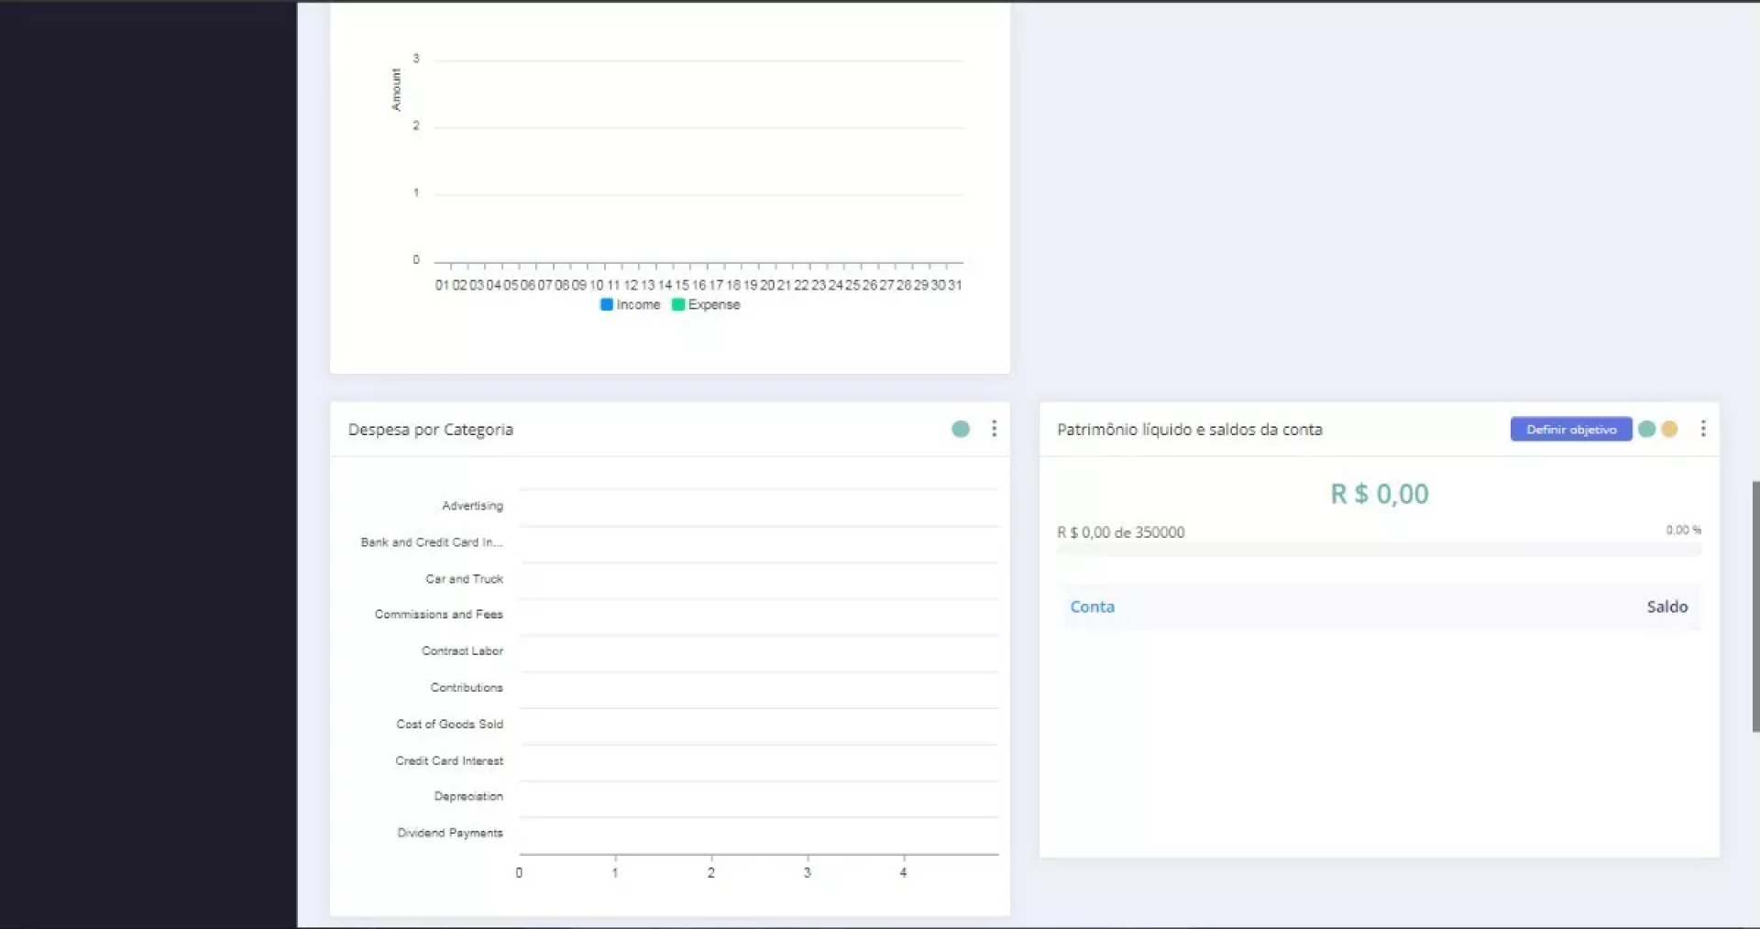Viewport: 1760px width, 929px height.
Task: Click the green Expense legend color square
Action: point(678,305)
